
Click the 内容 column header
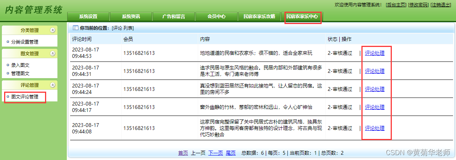(205, 39)
